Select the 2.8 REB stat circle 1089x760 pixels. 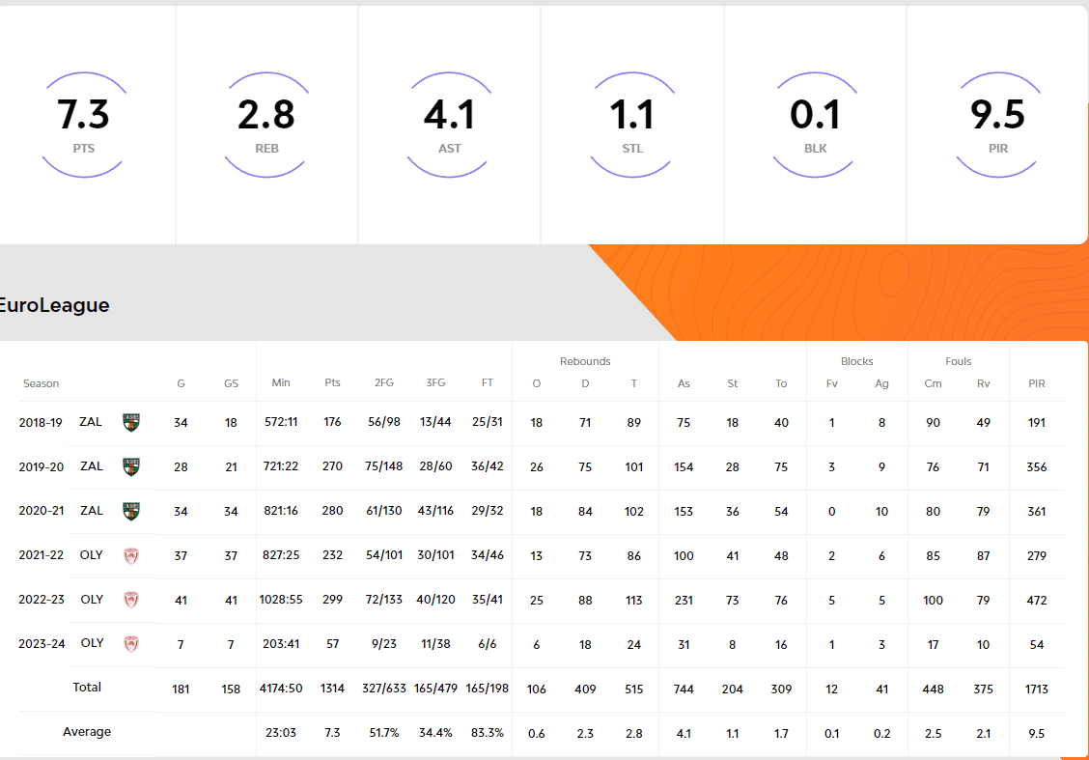[x=266, y=125]
